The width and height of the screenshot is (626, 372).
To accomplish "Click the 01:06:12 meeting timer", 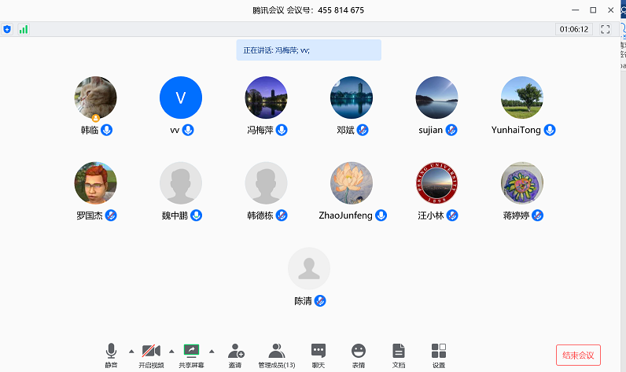I will pyautogui.click(x=573, y=29).
